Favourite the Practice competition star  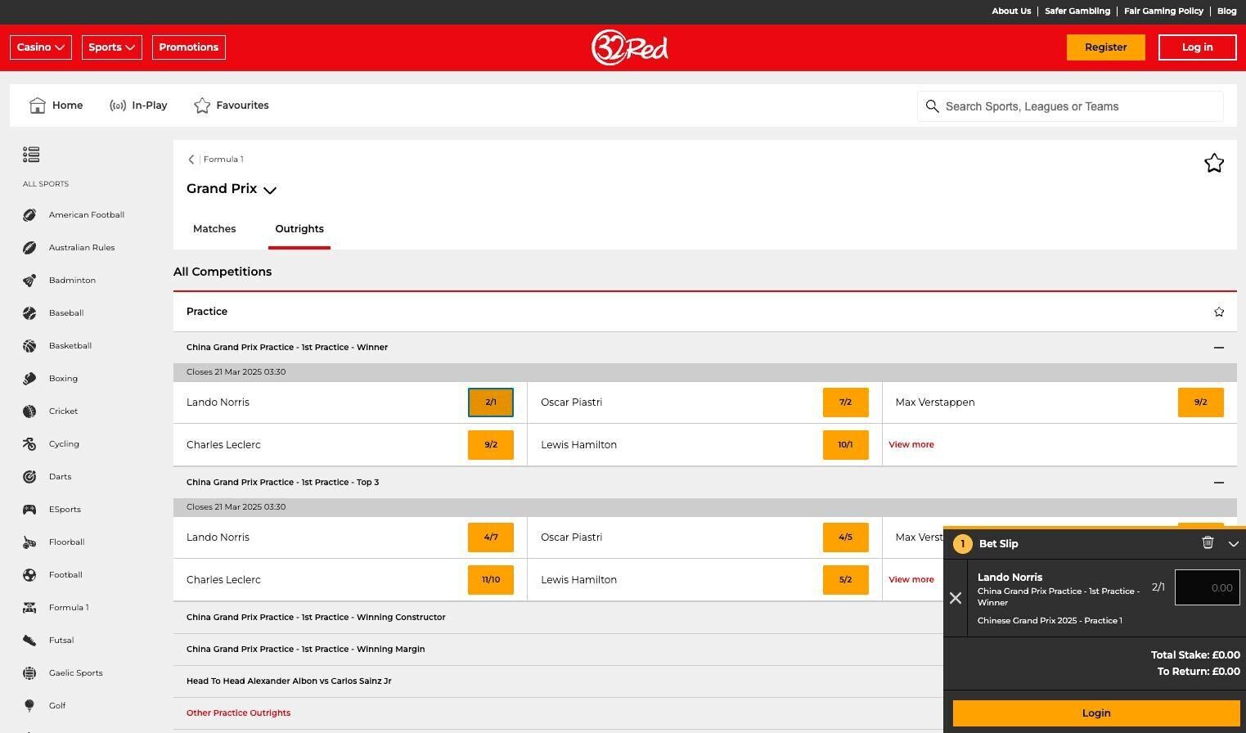pos(1219,312)
